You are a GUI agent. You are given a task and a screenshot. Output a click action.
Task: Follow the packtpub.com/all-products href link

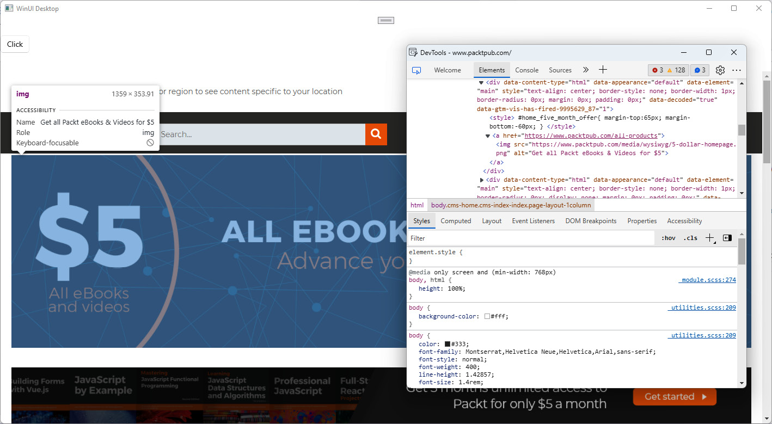591,136
